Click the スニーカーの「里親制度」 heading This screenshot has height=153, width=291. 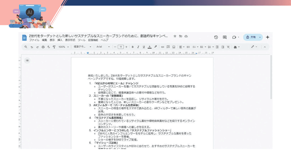click(x=108, y=96)
